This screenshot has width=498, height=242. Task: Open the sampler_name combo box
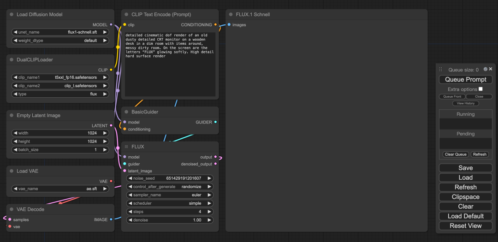tap(170, 195)
